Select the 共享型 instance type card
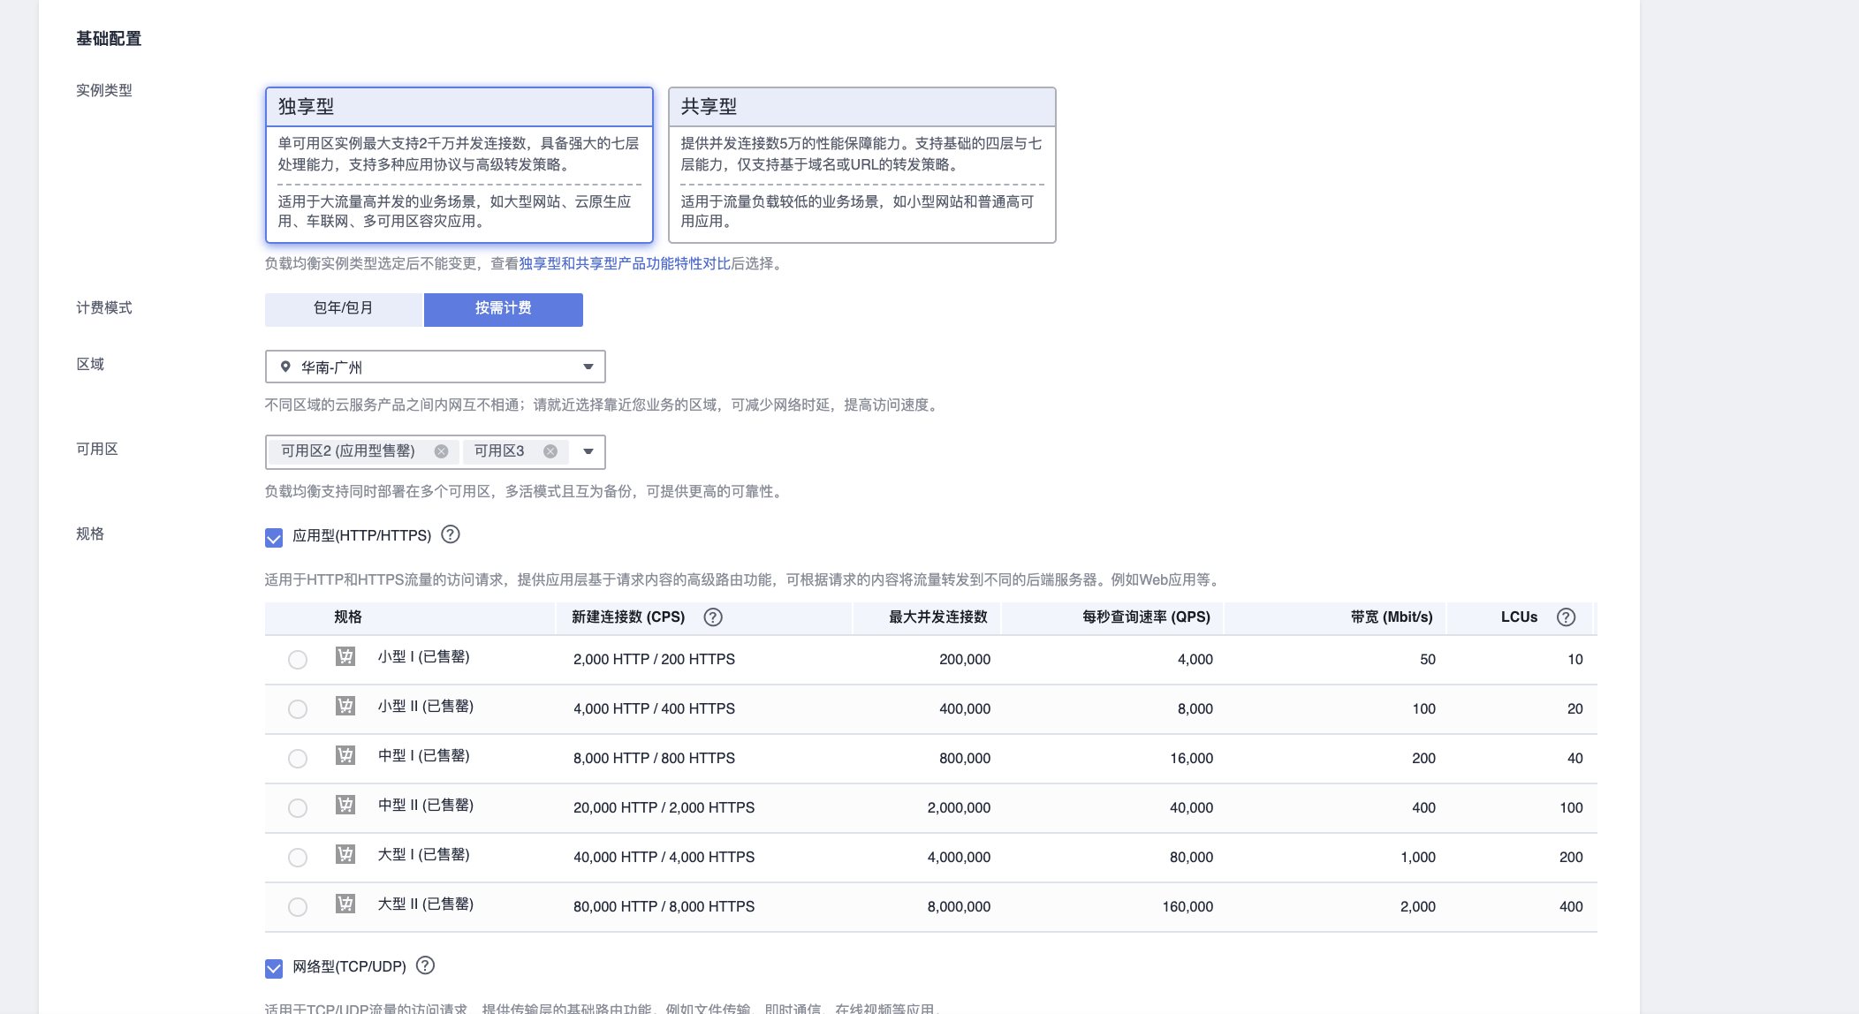The image size is (1859, 1014). coord(862,163)
